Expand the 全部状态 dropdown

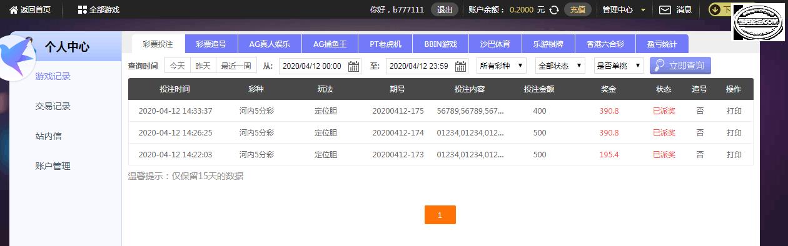[560, 66]
